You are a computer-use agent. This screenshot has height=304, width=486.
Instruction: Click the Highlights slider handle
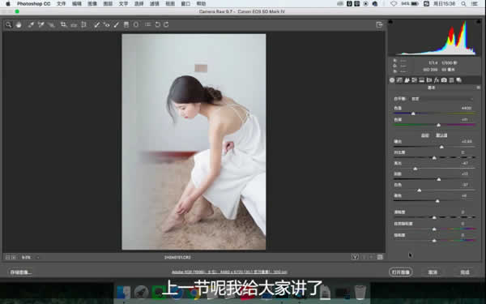click(416, 169)
